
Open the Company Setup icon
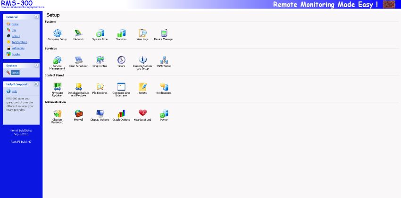tap(57, 33)
